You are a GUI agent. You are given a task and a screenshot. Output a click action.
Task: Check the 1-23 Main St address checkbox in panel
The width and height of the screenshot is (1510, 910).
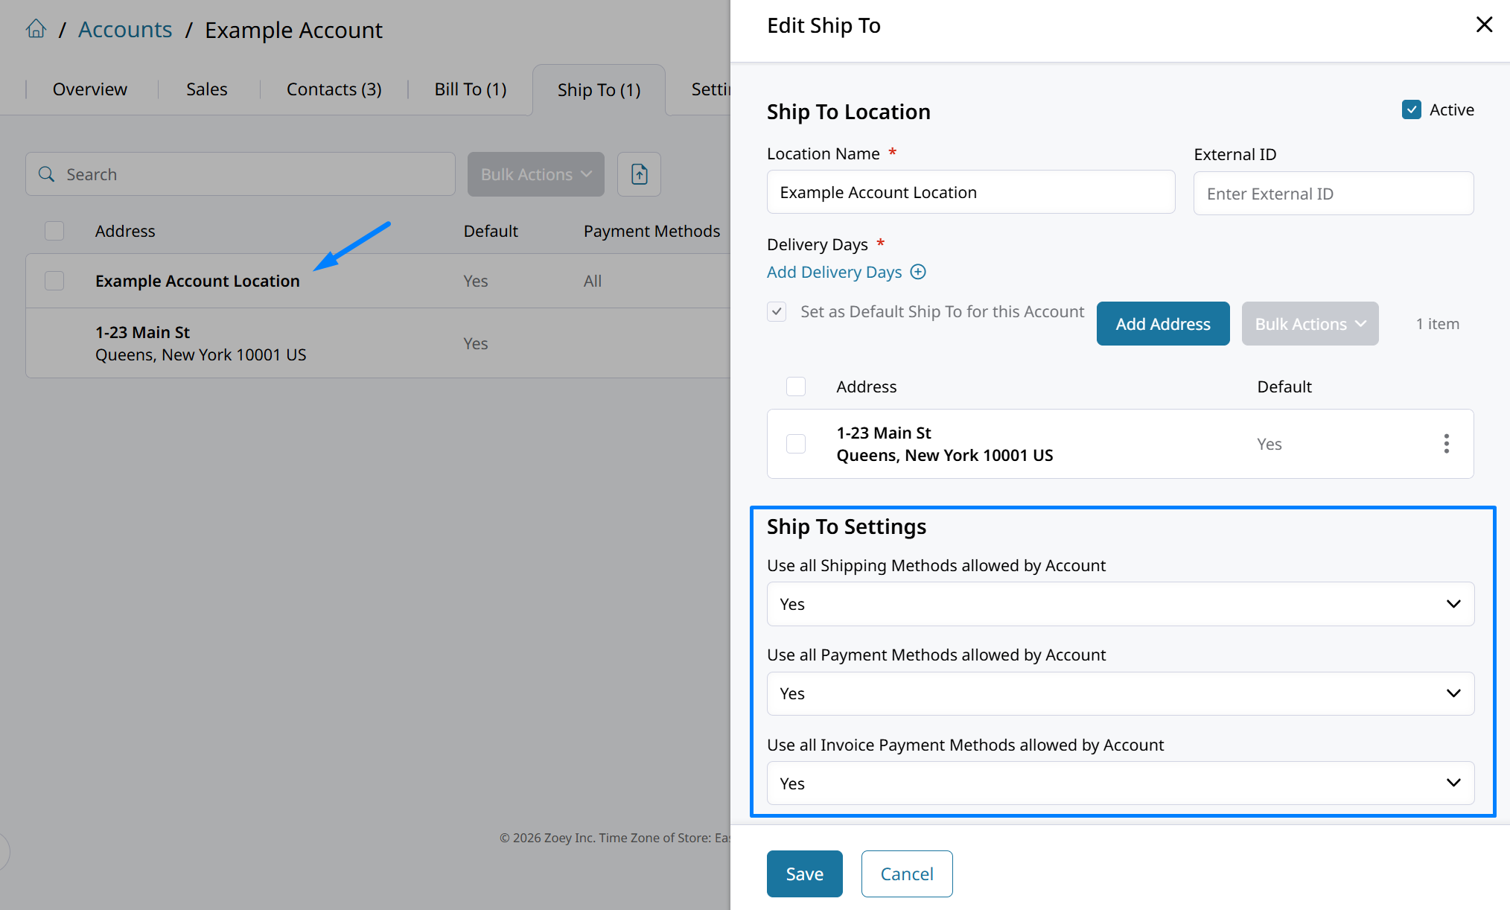click(x=796, y=444)
